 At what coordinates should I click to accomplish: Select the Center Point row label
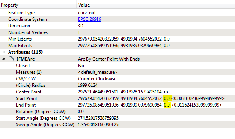[29, 92]
